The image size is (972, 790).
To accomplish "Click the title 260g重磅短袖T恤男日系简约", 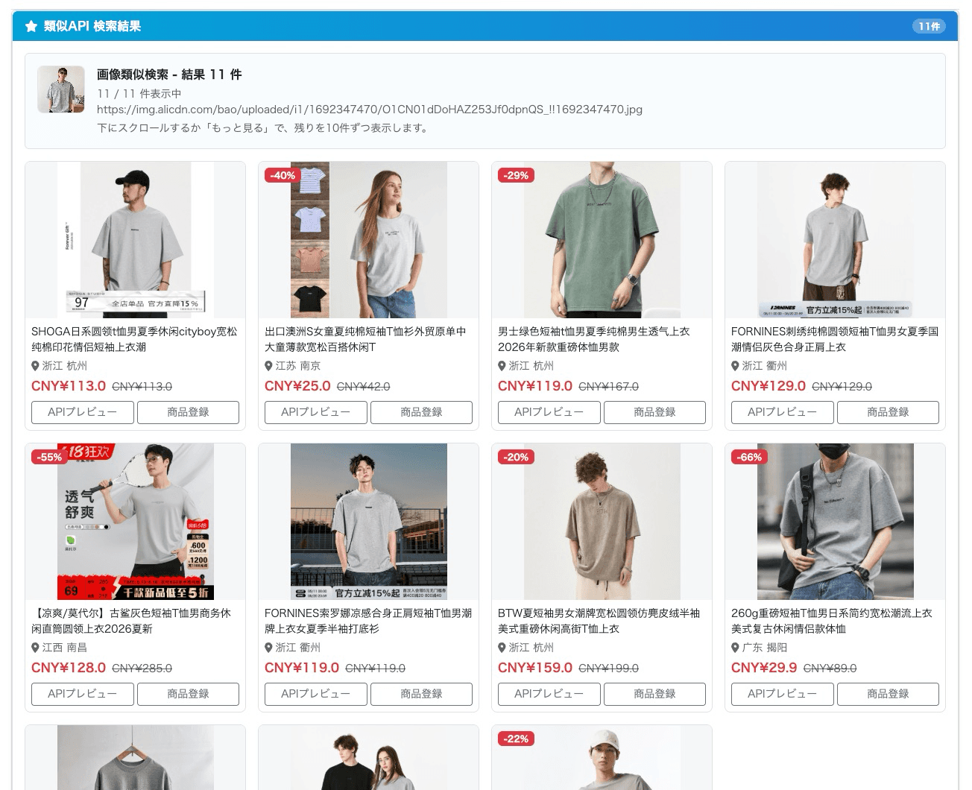I will coord(832,621).
